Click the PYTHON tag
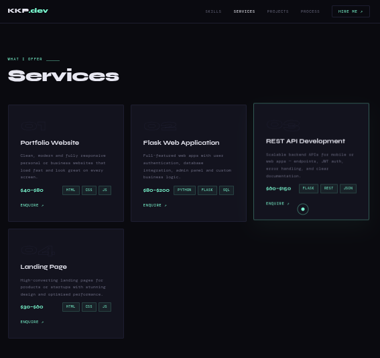Viewport: 380px width, 358px height. [184, 190]
